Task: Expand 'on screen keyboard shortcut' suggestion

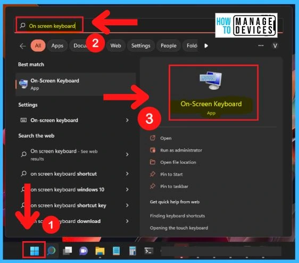Action: [x=127, y=174]
